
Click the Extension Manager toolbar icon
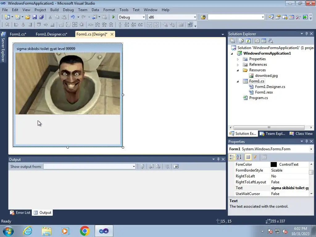[x=305, y=17]
